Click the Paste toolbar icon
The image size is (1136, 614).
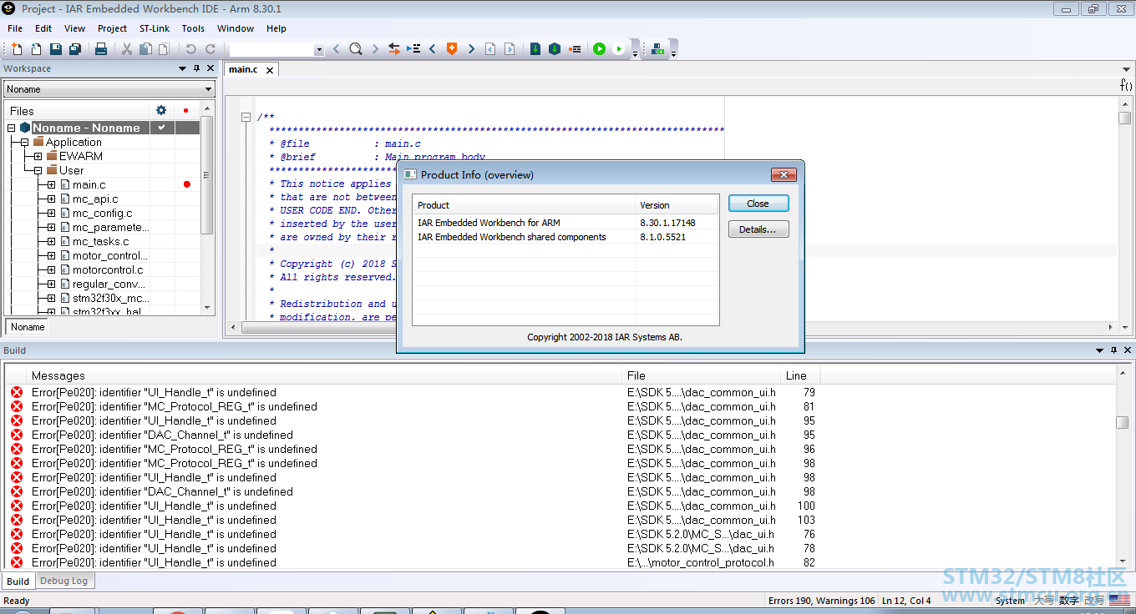click(164, 49)
